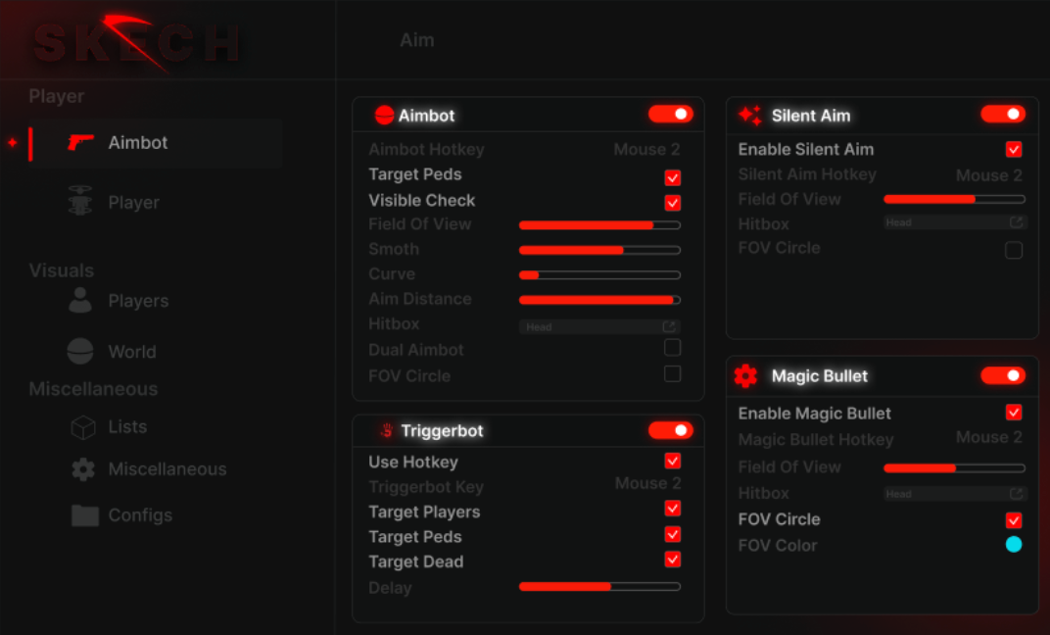Click the Silent Aim sparkle header icon

point(750,115)
